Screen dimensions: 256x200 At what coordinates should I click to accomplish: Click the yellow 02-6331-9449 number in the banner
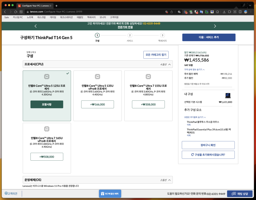(x=152, y=24)
